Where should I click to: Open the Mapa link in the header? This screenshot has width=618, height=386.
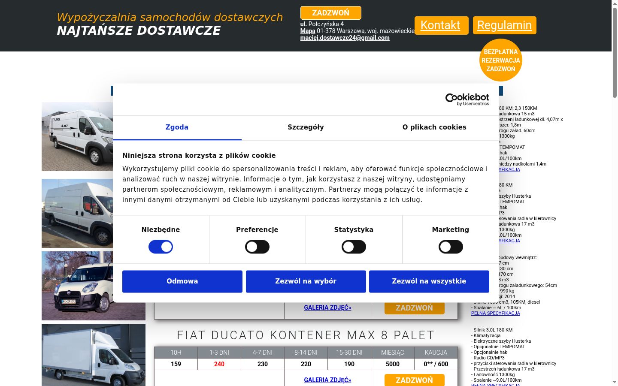coord(308,31)
